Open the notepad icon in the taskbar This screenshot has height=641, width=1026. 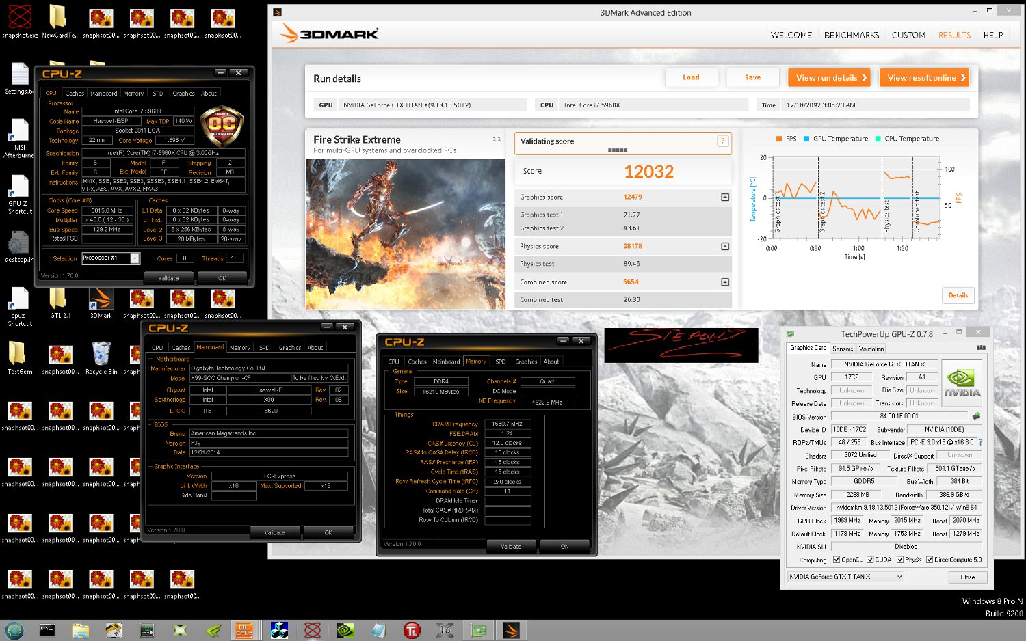point(378,630)
